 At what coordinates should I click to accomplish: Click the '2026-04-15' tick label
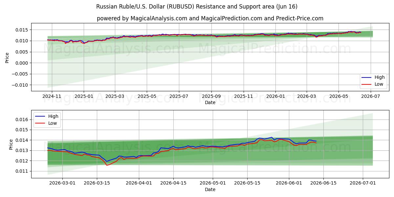(x=173, y=183)
